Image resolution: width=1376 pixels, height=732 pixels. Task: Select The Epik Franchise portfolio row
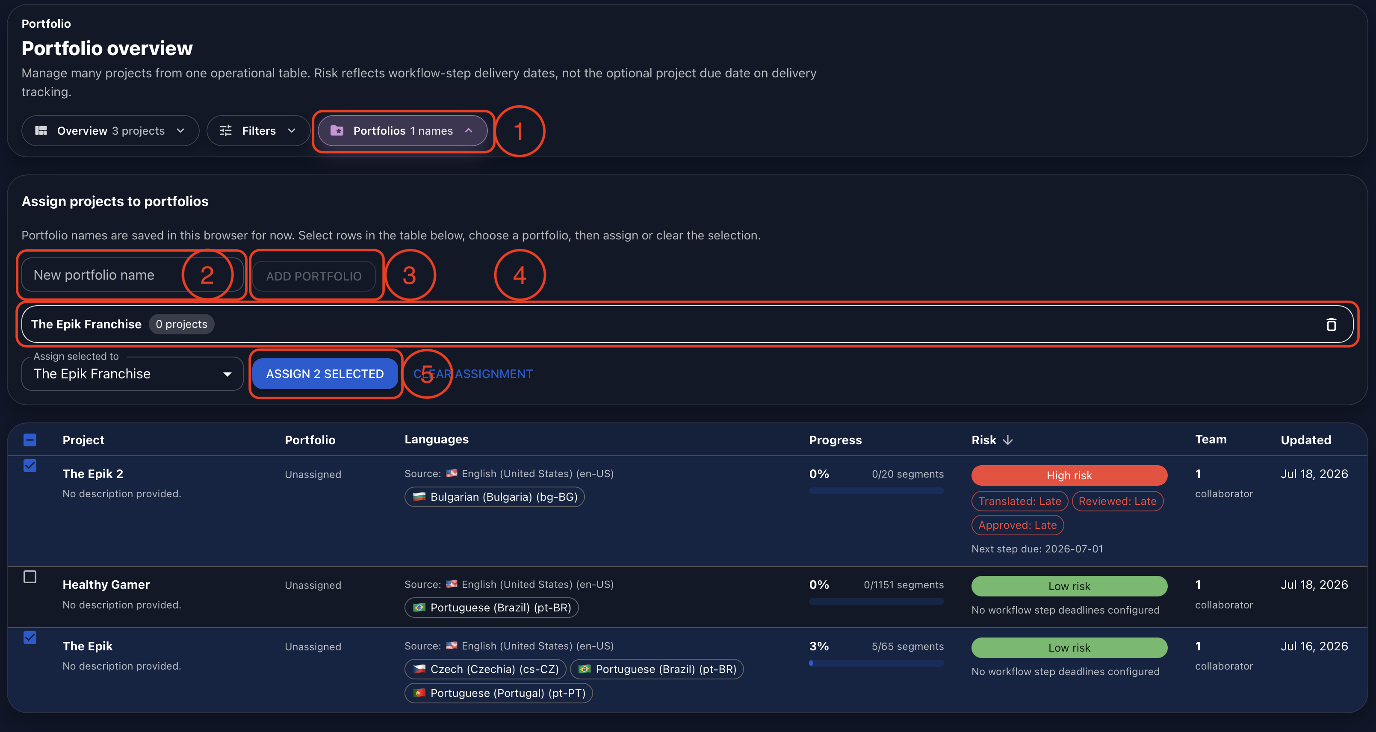click(687, 325)
